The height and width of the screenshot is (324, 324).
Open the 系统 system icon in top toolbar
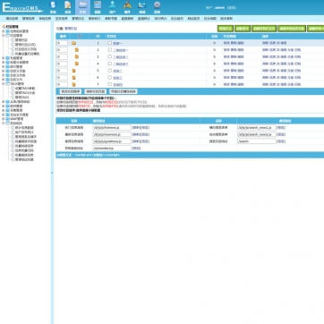coord(53,5)
